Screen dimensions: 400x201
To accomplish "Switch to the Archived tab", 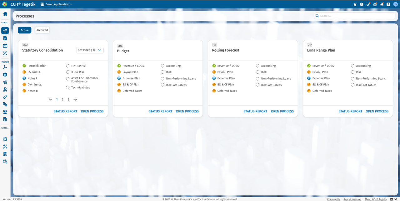I will click(42, 30).
